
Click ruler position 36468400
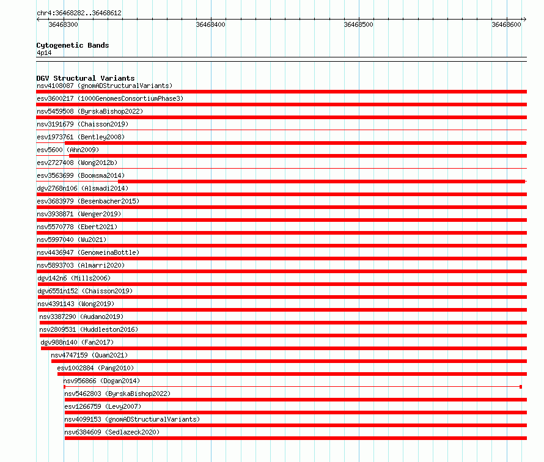click(x=211, y=24)
